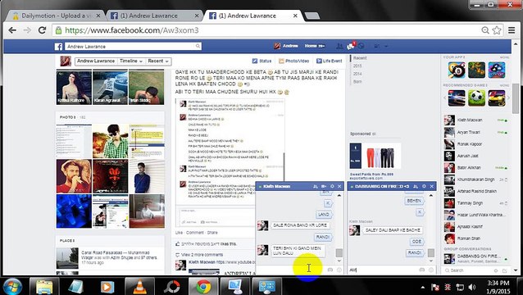Open the 8 Ball Pool app icon

(x=457, y=70)
